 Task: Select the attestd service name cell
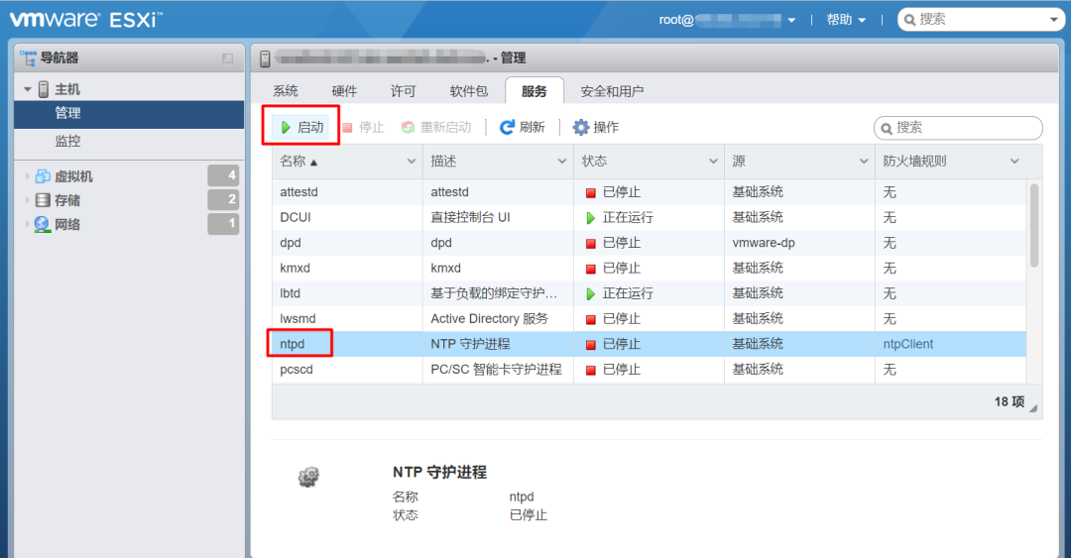298,192
